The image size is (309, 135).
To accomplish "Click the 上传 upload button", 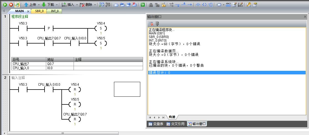I will pos(30,5).
